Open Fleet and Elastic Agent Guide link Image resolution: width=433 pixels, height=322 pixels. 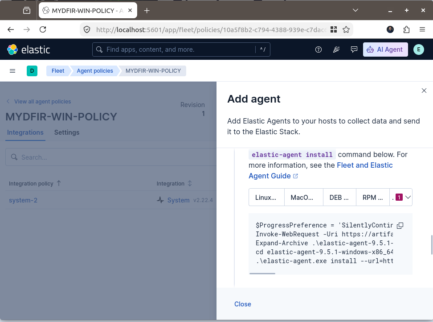click(320, 170)
